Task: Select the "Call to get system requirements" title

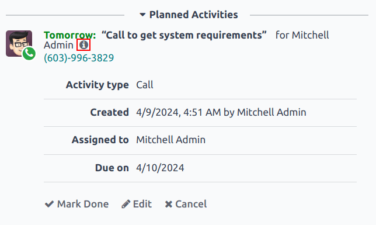Action: [184, 35]
